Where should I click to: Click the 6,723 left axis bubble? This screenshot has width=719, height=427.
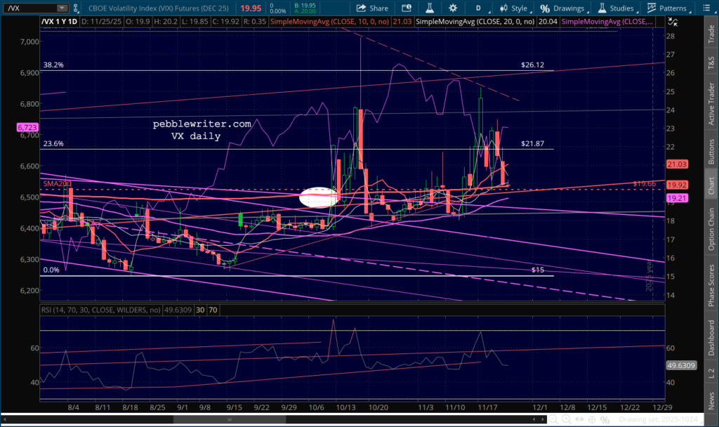point(27,128)
